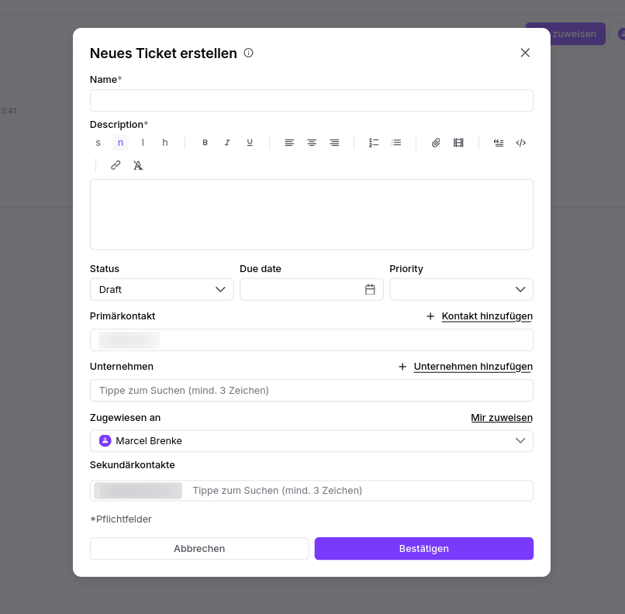Screen dimensions: 625x614
Task: Insert a video with the film icon
Action: (x=458, y=143)
